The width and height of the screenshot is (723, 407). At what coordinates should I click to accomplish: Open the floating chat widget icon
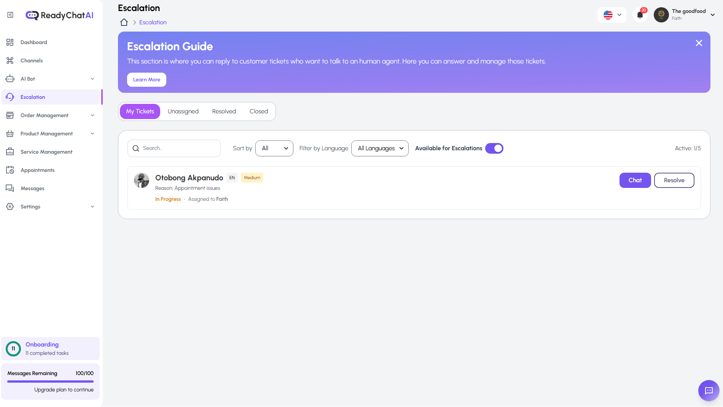pos(709,390)
